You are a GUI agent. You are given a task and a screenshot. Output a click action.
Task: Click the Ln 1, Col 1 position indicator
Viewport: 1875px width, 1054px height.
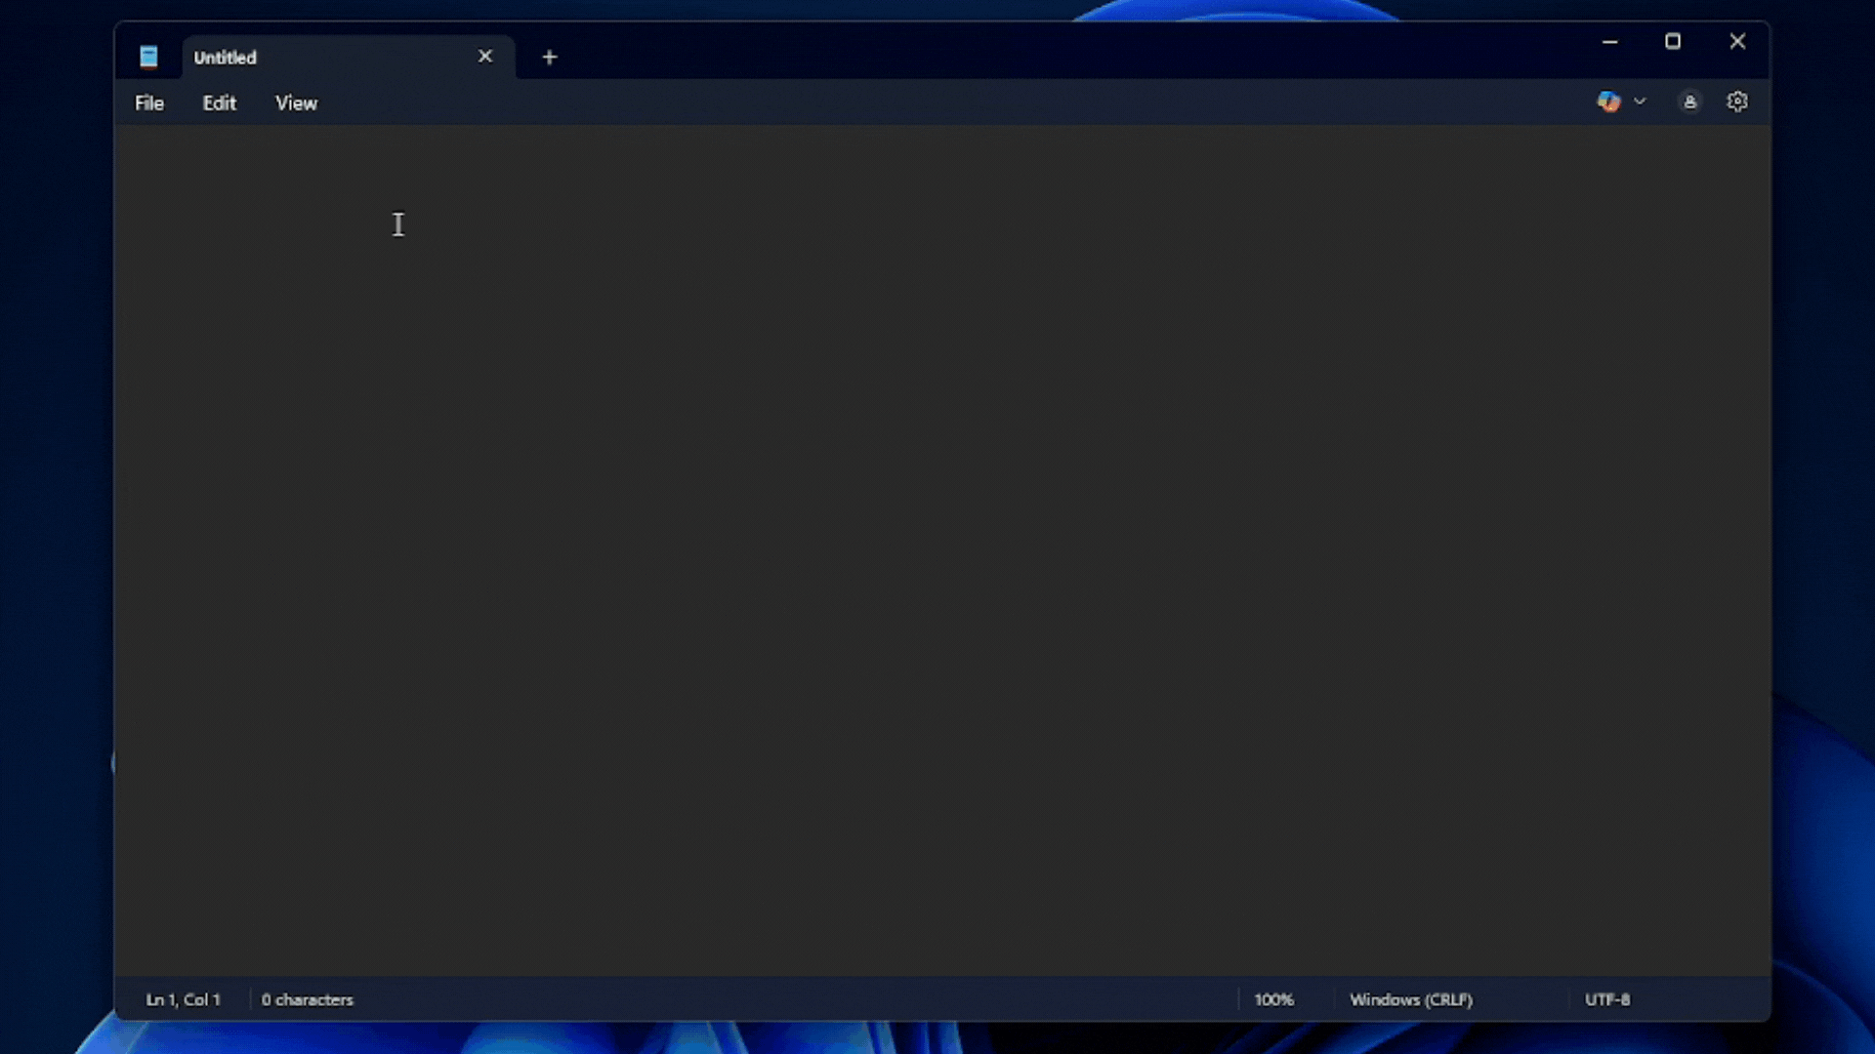coord(183,999)
